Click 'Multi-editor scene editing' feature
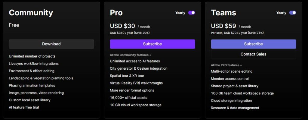The image size is (308, 120). 232,71
